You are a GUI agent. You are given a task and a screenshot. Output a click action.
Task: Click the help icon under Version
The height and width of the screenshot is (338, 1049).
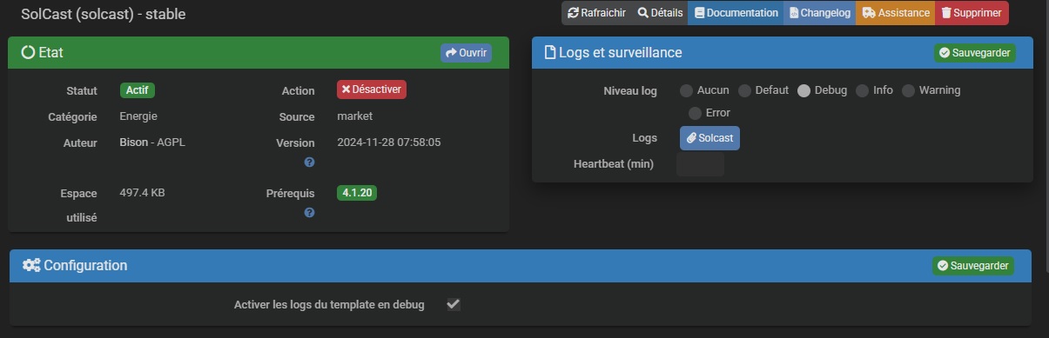[x=309, y=162]
